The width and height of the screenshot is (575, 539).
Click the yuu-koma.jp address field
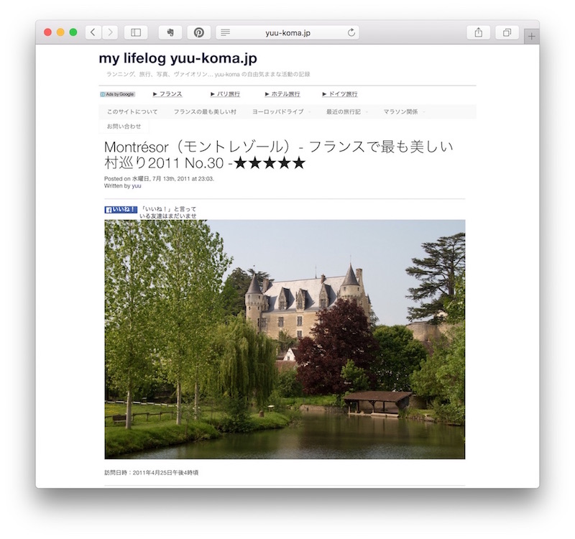click(287, 32)
